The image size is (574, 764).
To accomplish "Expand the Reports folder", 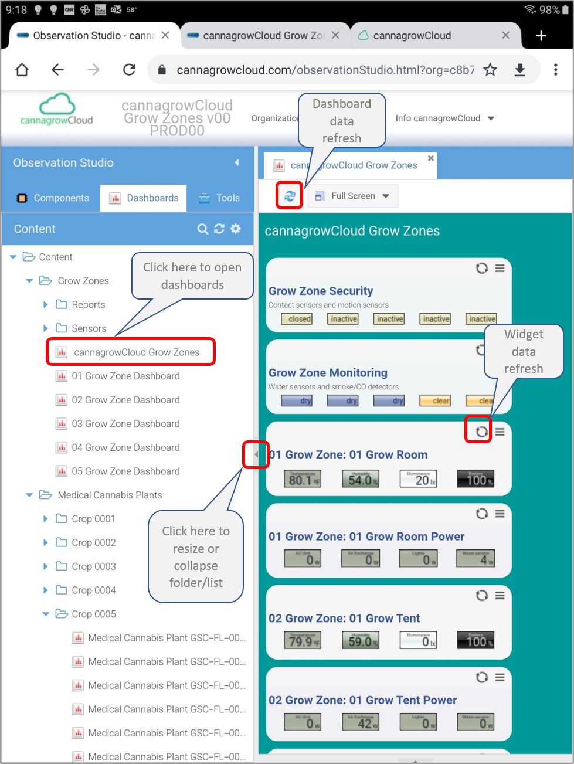I will tap(46, 305).
